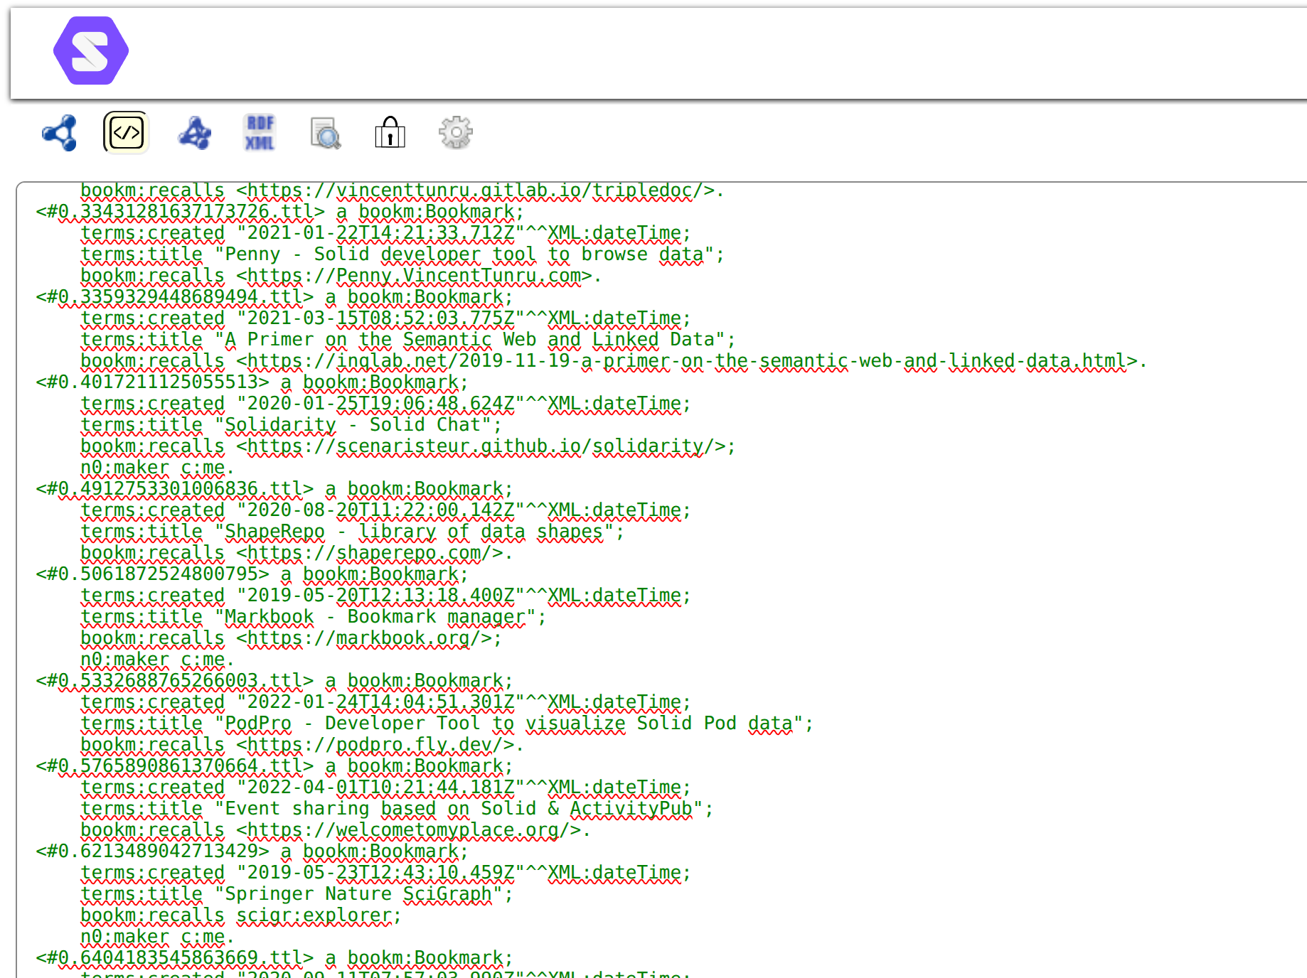The height and width of the screenshot is (978, 1307).
Task: Click URL https://welcometomyplace.org/
Action: [409, 830]
